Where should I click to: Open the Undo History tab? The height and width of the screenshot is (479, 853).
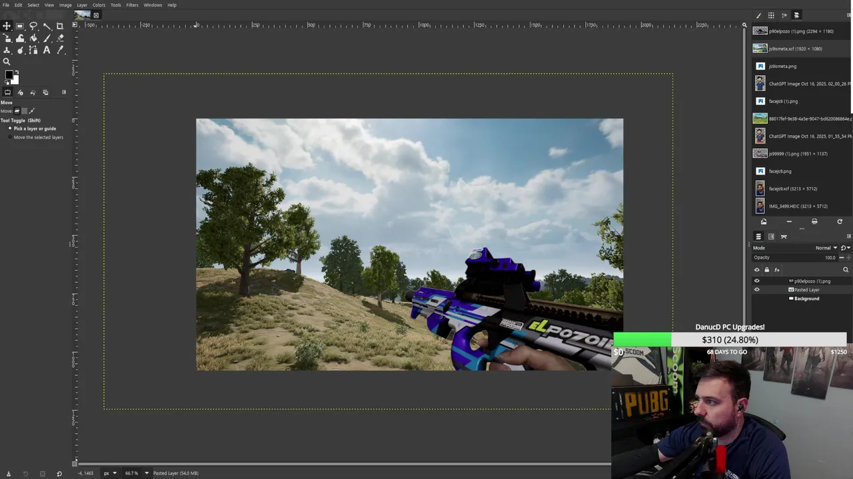pos(33,92)
